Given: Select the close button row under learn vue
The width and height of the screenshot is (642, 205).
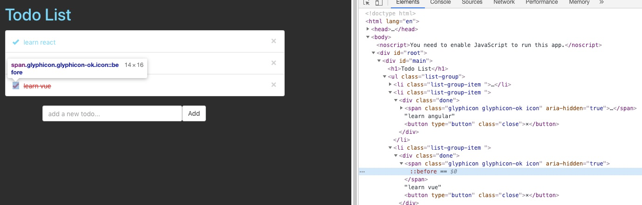Looking at the screenshot, I should [481, 195].
